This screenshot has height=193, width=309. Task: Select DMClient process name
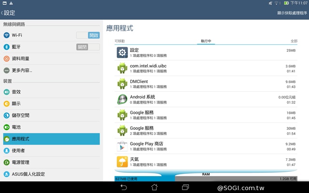139,82
